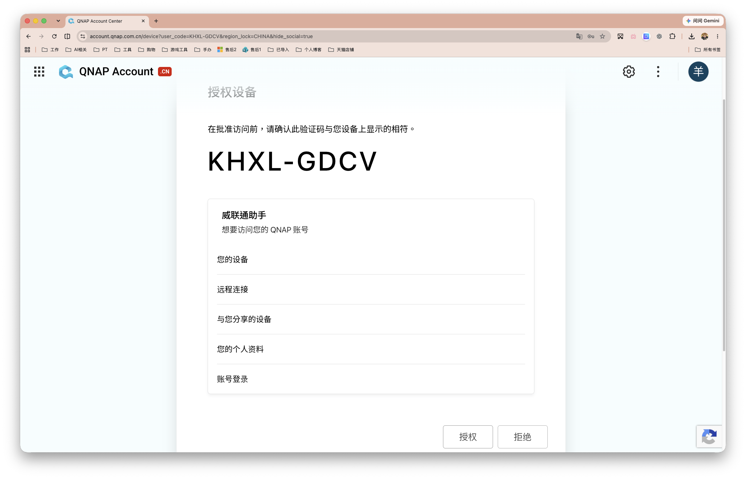Image resolution: width=746 pixels, height=479 pixels.
Task: Open the 购物 bookmark folder
Action: tap(146, 50)
